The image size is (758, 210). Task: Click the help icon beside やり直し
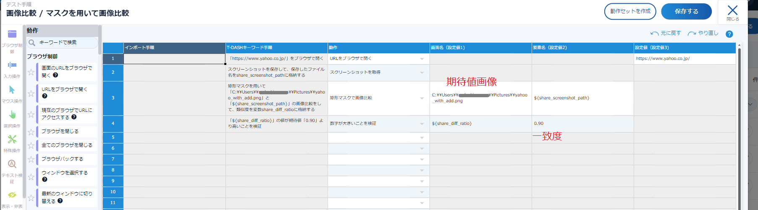729,34
